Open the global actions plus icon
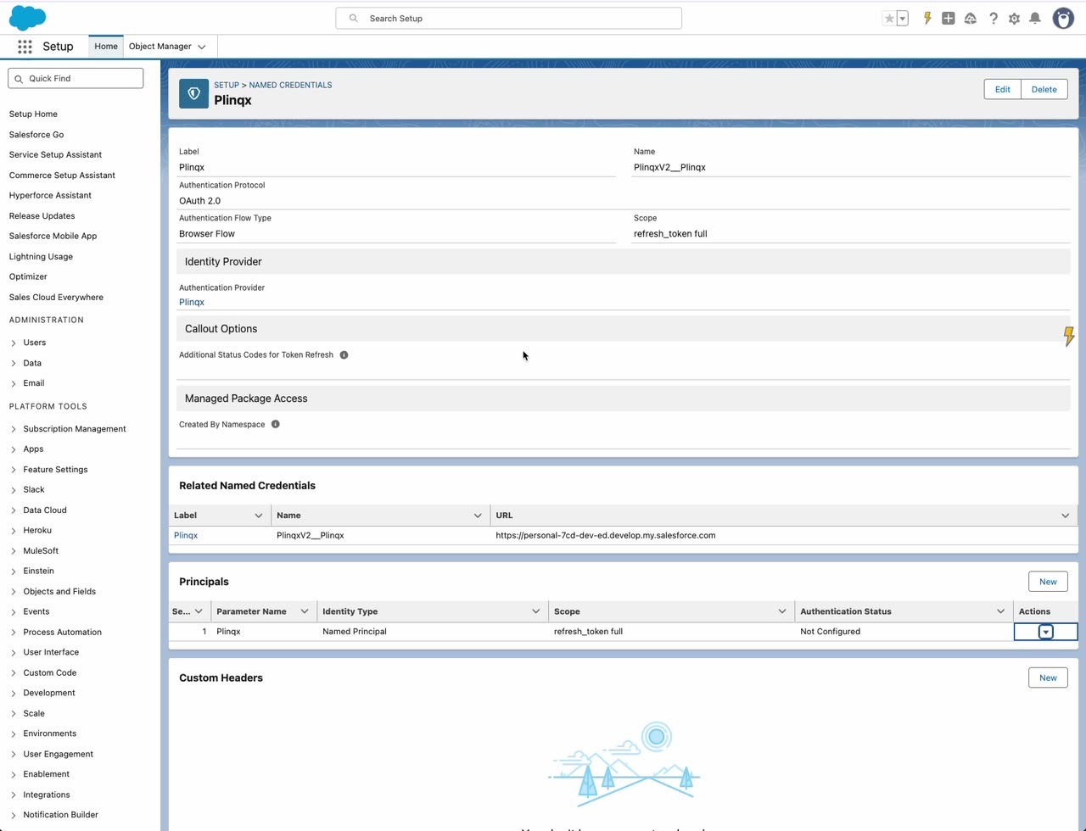The height and width of the screenshot is (831, 1086). (949, 18)
